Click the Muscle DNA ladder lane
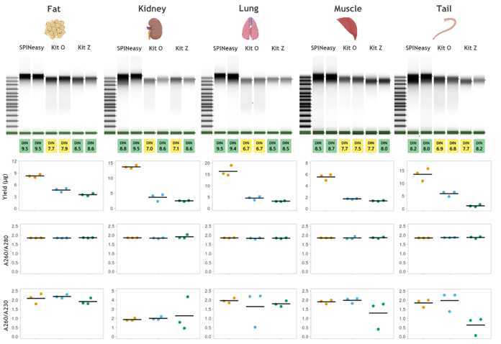Image resolution: width=501 pixels, height=344 pixels. click(x=305, y=104)
